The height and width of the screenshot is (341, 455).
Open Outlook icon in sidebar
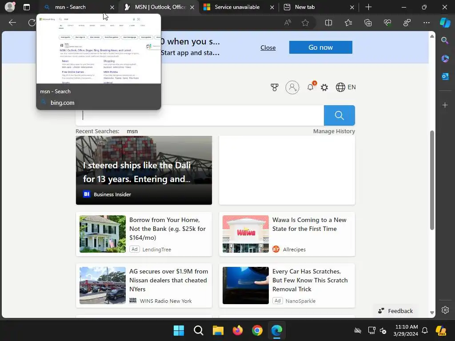coord(445,76)
